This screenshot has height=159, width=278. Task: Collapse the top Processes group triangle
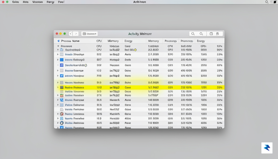pyautogui.click(x=58, y=46)
